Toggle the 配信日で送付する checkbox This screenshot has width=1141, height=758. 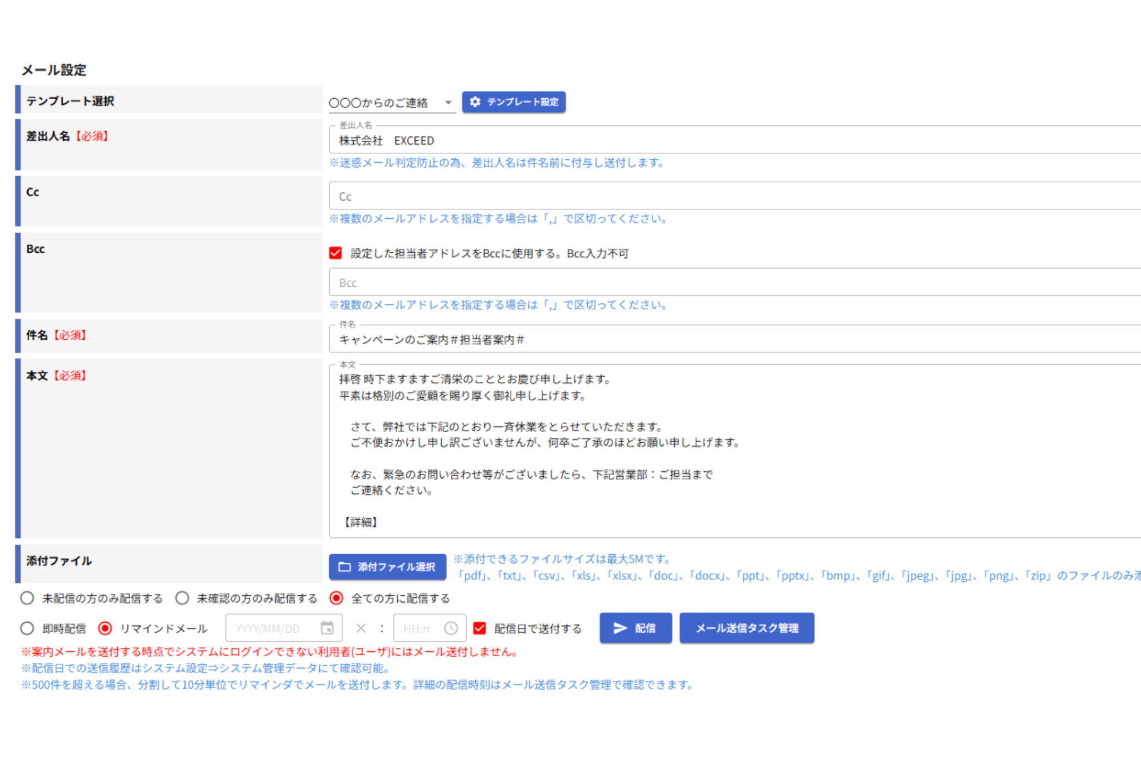[479, 628]
